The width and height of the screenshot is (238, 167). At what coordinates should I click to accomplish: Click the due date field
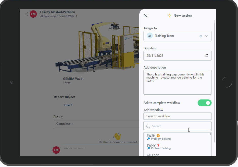[x=173, y=56]
